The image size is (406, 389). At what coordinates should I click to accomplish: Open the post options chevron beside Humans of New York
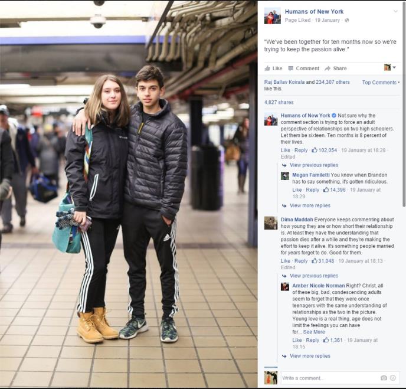point(395,11)
